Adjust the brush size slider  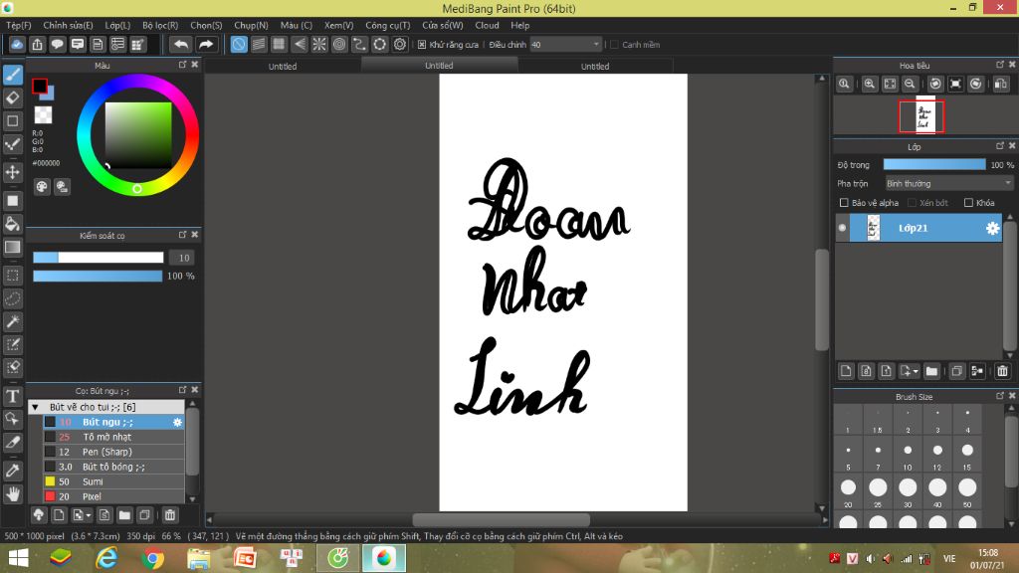(x=99, y=258)
